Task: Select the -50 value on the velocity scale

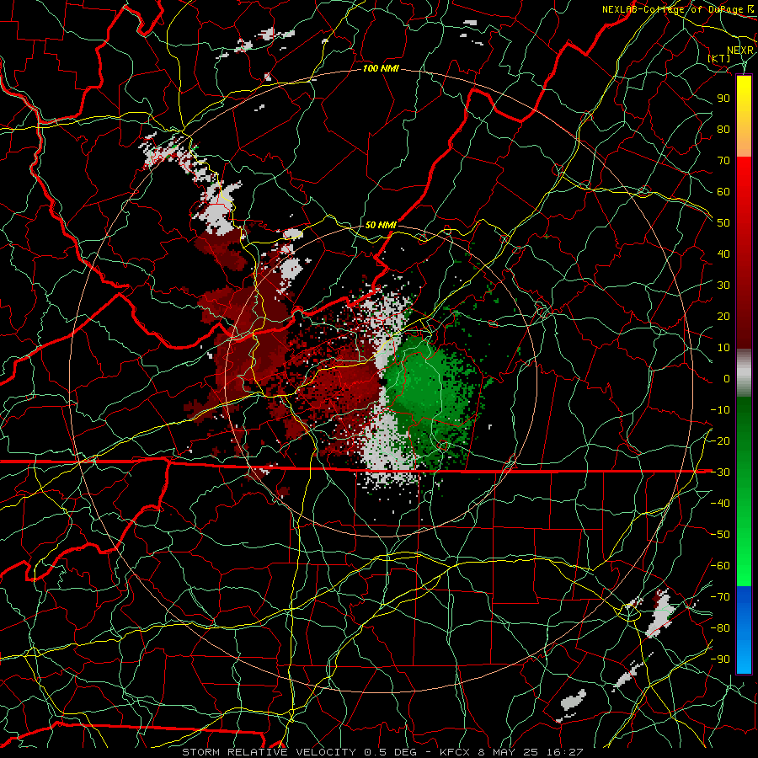Action: (720, 535)
